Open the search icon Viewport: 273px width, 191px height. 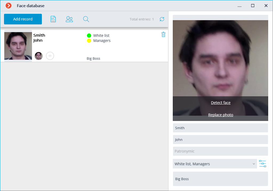(x=86, y=19)
